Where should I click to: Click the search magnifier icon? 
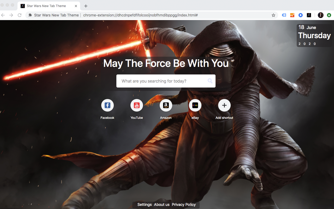coord(210,81)
